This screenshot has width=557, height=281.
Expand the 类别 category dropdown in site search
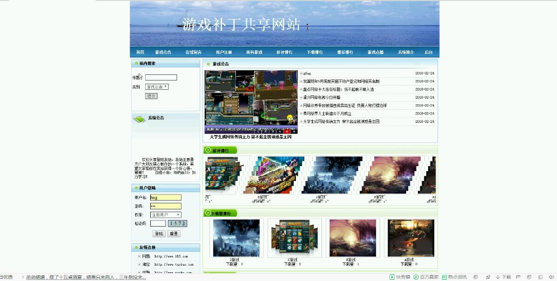tap(157, 87)
